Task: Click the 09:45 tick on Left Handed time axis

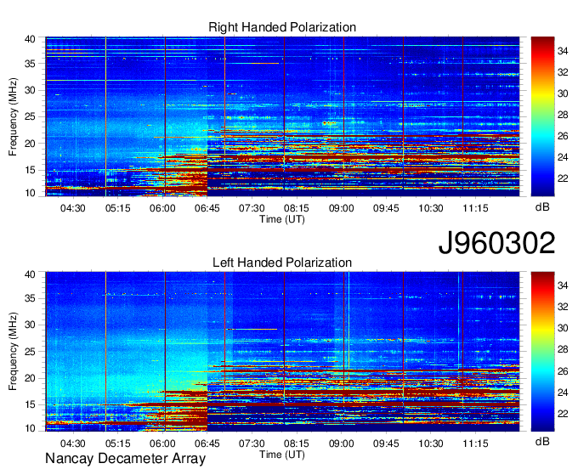Action: click(x=386, y=444)
